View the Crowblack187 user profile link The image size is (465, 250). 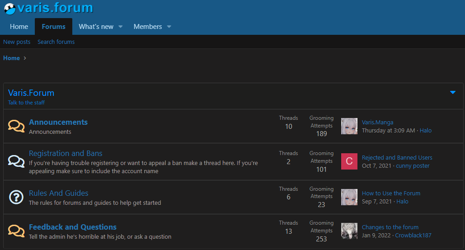413,235
